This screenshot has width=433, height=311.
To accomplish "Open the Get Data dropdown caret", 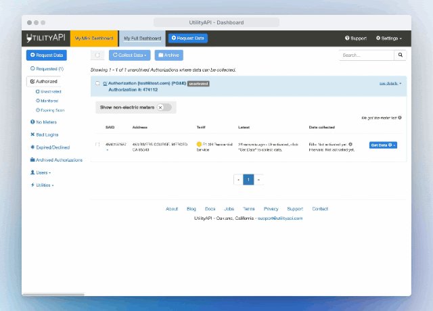I will pos(394,145).
